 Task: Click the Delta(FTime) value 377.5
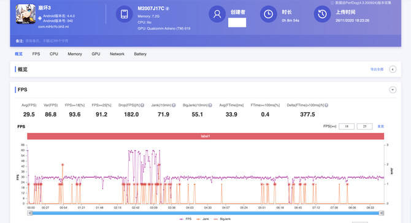307,115
